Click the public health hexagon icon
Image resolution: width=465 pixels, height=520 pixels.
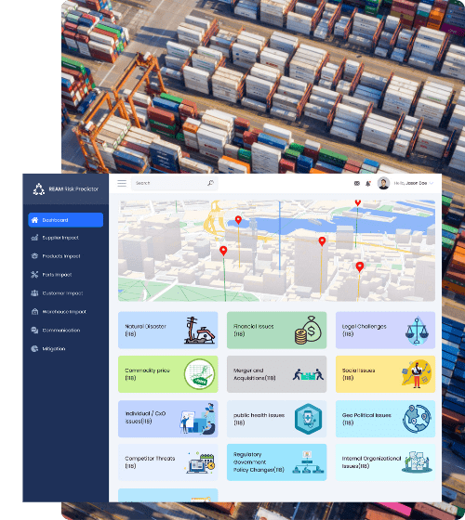click(308, 419)
